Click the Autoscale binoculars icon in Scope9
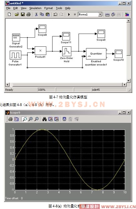 click(x=44, y=119)
